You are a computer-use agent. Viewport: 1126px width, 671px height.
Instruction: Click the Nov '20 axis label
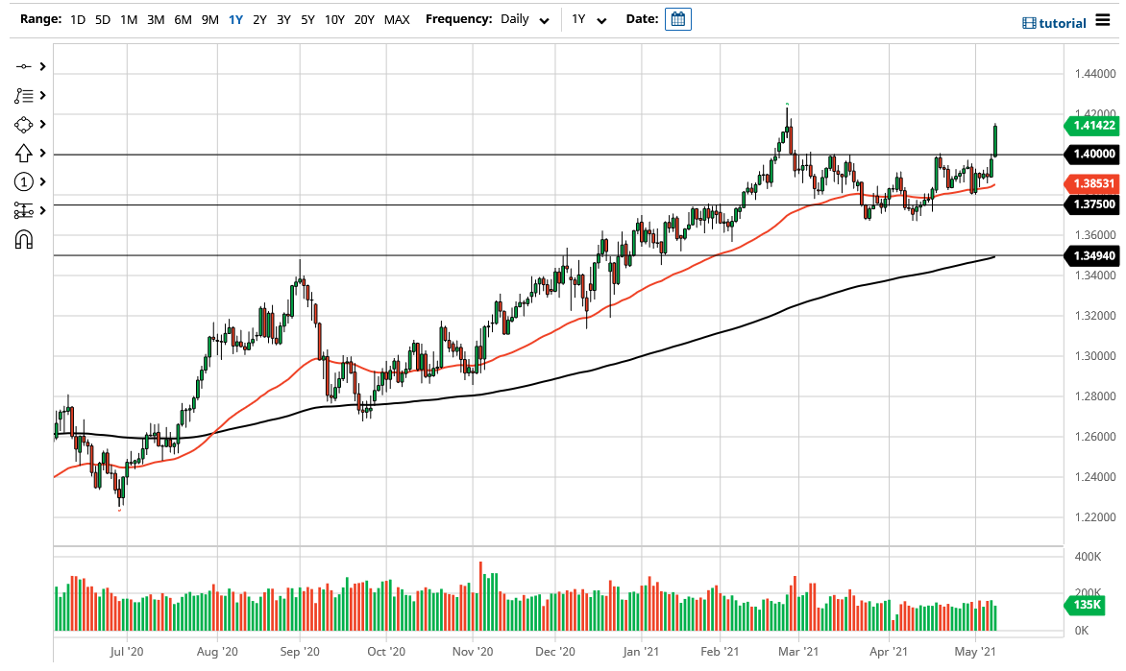(473, 652)
